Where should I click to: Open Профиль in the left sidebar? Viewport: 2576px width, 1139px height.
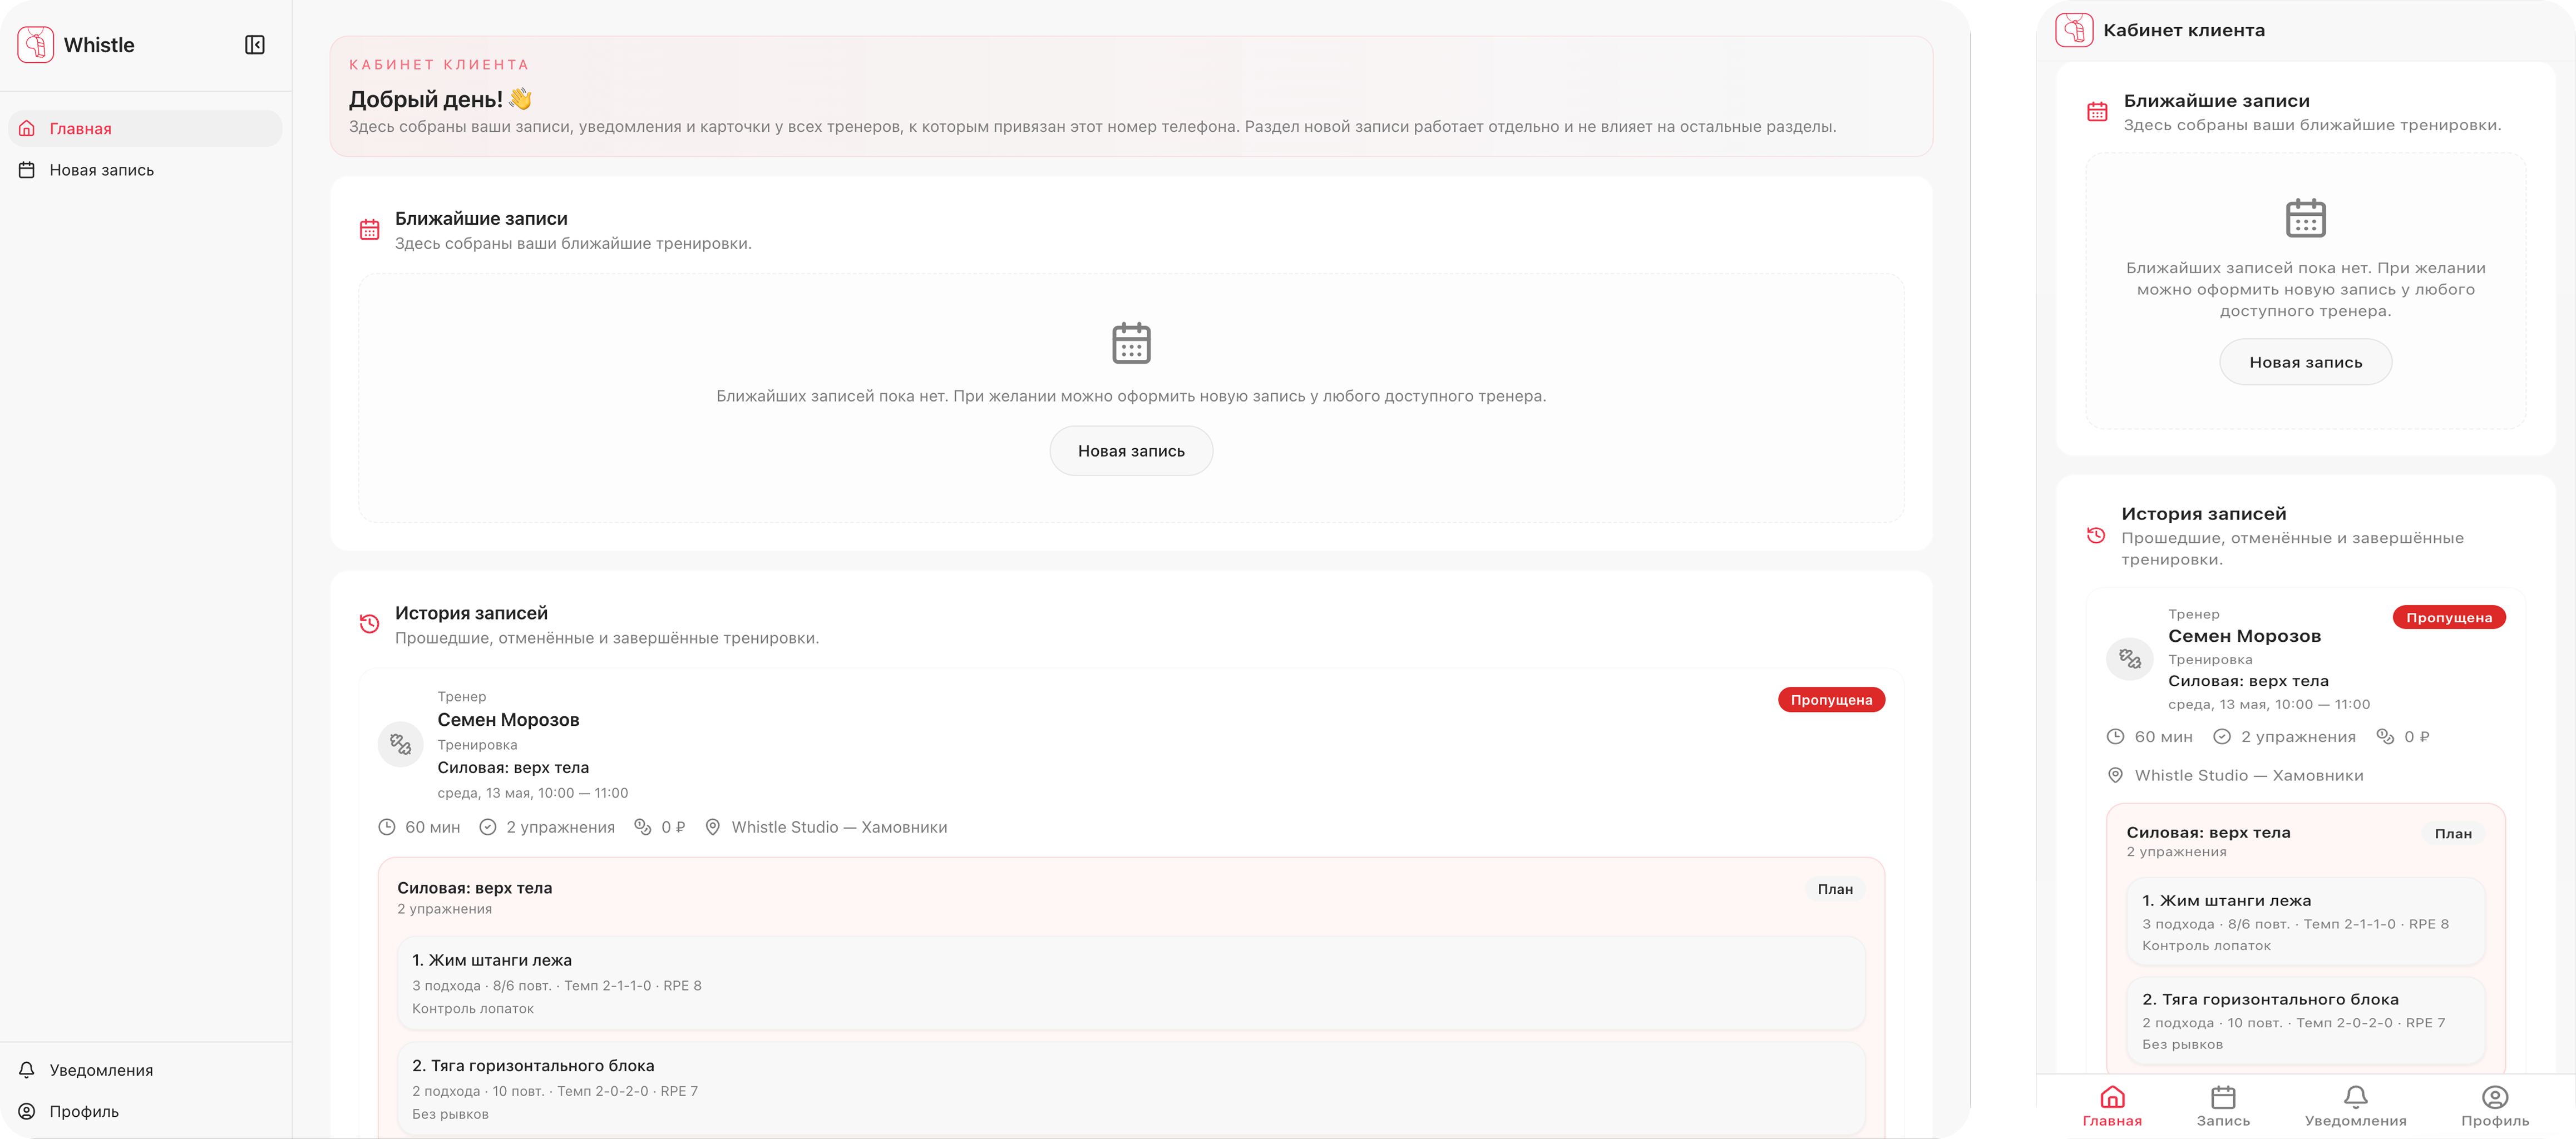pyautogui.click(x=146, y=1111)
